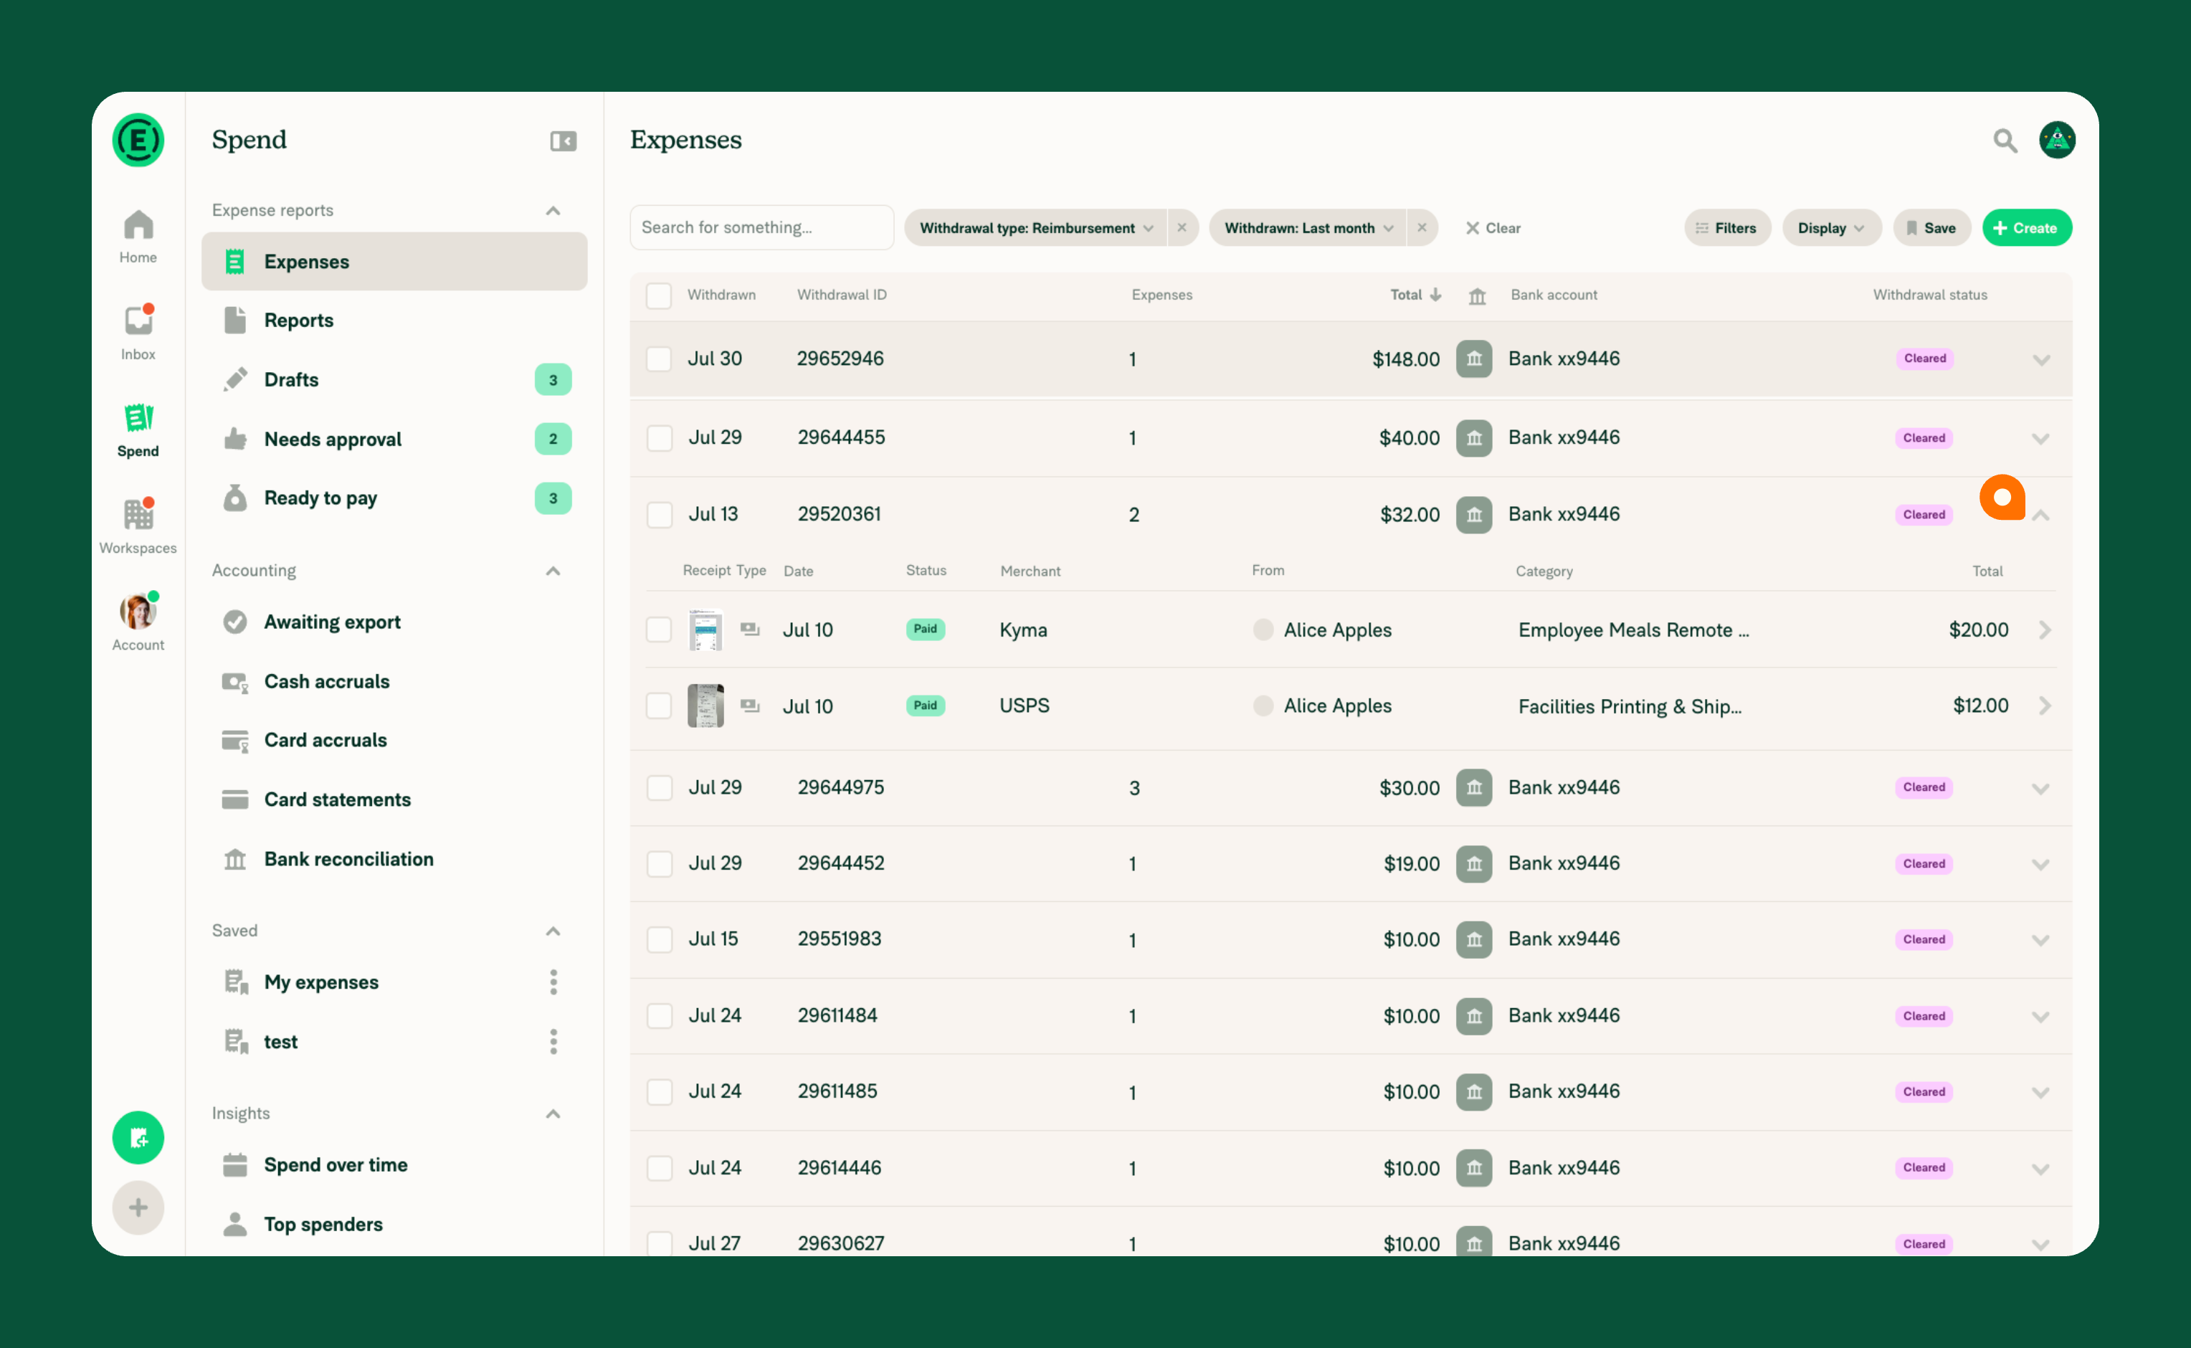This screenshot has width=2191, height=1348.
Task: Click the Expensify logo icon
Action: pos(138,140)
